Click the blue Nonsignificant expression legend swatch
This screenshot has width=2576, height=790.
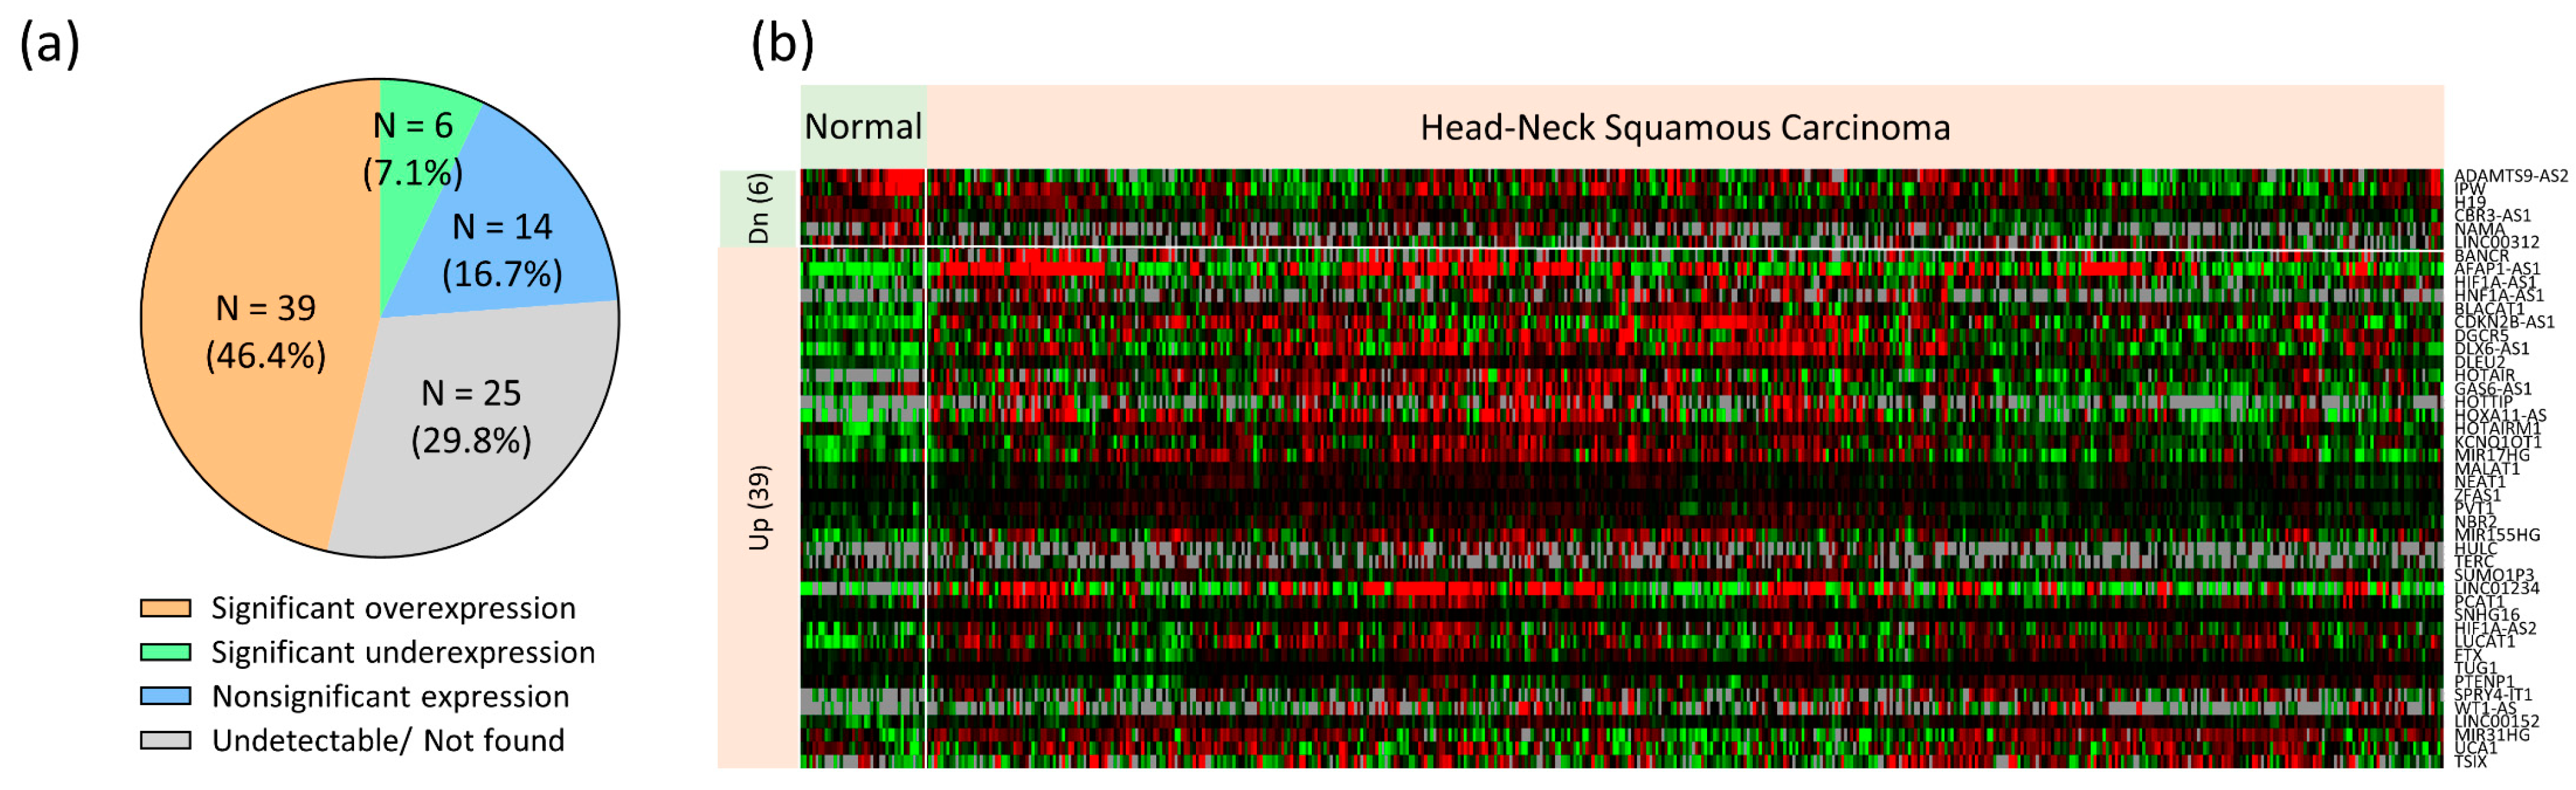165,696
